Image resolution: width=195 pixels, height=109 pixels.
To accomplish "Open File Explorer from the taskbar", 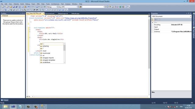I will coord(5,107).
